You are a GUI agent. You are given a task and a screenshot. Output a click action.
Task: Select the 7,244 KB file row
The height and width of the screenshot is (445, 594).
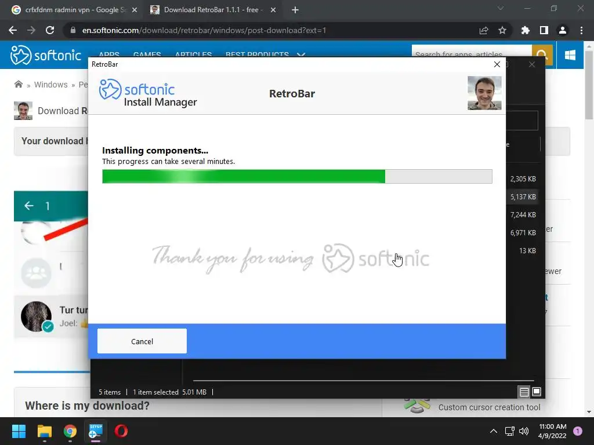[x=523, y=214]
